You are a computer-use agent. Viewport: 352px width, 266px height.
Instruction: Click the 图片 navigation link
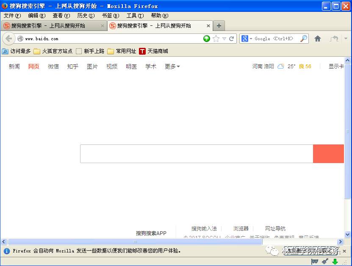[x=92, y=66]
